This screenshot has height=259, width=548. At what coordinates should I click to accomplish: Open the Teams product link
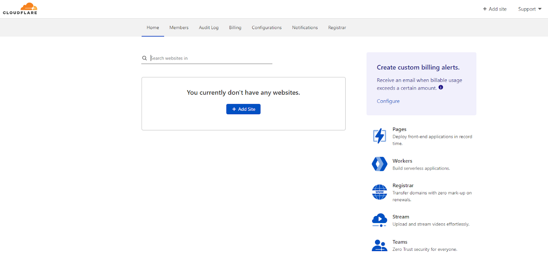(400, 242)
